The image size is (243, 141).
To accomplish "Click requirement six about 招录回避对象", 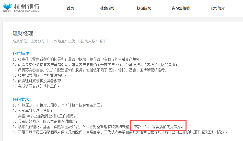I will [x=120, y=132].
